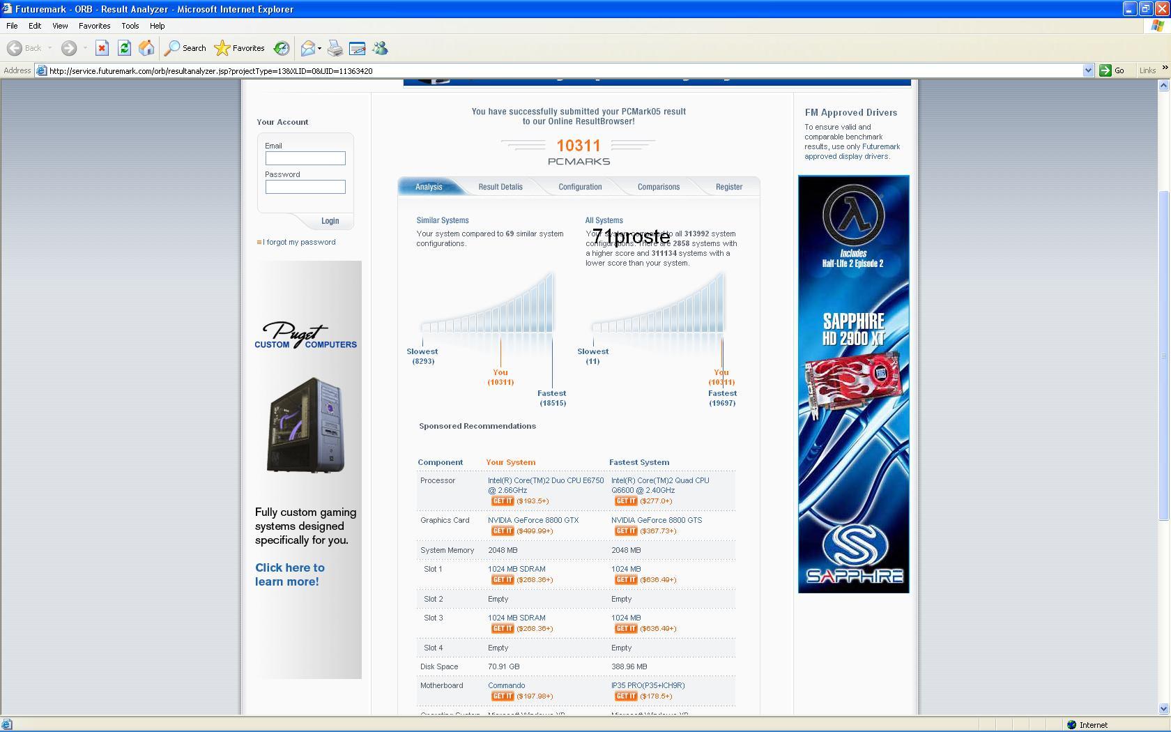Open the Back button history dropdown
Viewport: 1171px width, 732px height.
tap(49, 48)
